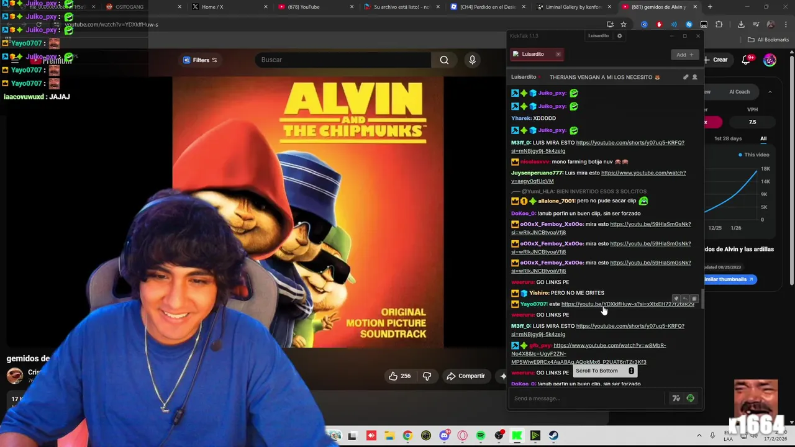Reply to Yayo0707's message via hover icon
This screenshot has width=795, height=447.
[x=685, y=299]
